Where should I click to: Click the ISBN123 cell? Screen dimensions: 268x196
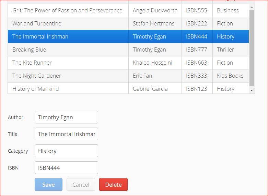tap(197, 88)
